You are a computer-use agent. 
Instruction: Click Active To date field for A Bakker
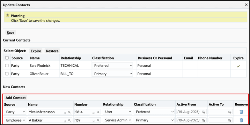tap(221, 120)
